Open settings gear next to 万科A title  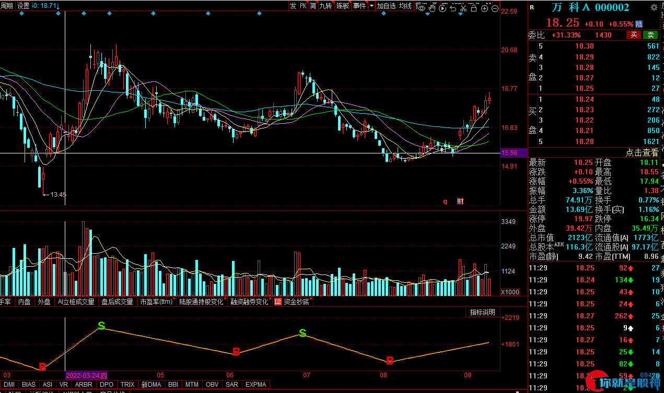[x=654, y=7]
